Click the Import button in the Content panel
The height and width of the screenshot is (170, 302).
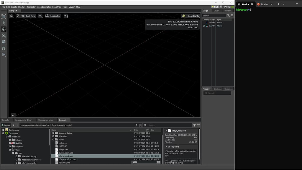coord(6,125)
